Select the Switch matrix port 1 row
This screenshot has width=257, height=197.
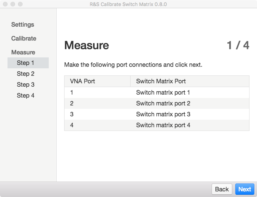click(157, 92)
